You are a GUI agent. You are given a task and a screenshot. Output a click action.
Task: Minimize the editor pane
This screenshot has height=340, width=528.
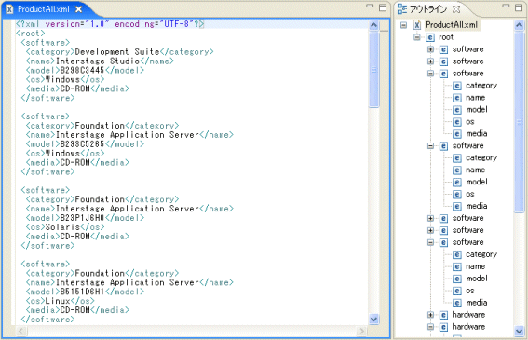point(370,7)
